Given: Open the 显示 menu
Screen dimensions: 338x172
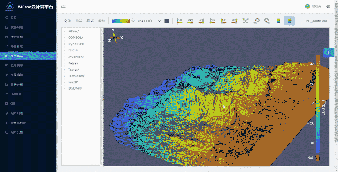Looking at the screenshot, I should (x=79, y=21).
